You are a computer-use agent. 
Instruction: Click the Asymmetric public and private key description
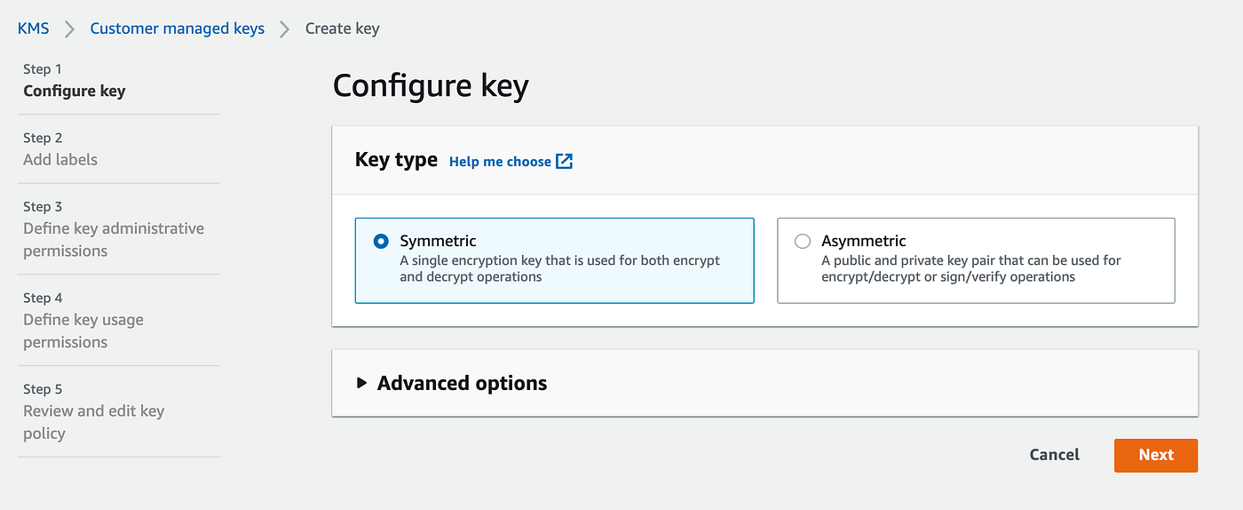coord(970,268)
